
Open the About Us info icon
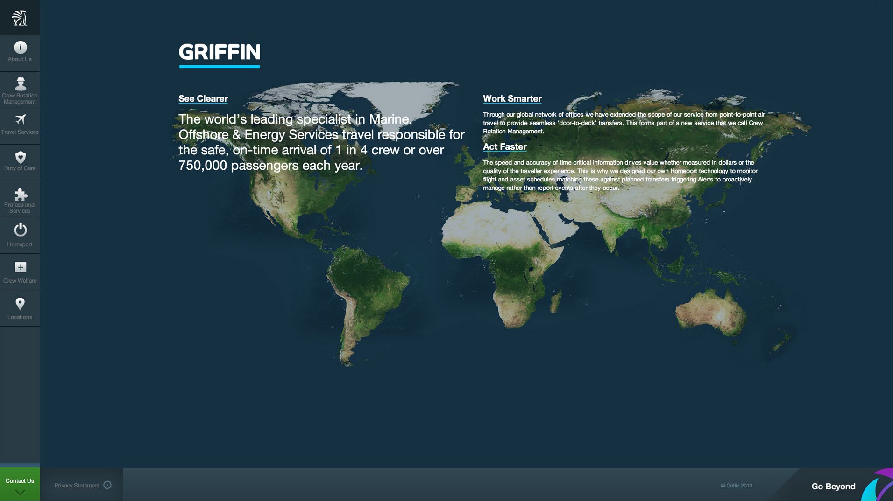[20, 47]
